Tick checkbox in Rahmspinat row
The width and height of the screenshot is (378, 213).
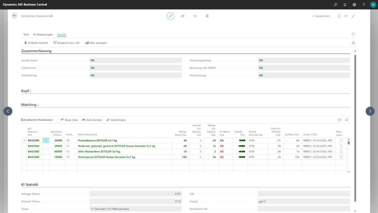tap(341, 157)
